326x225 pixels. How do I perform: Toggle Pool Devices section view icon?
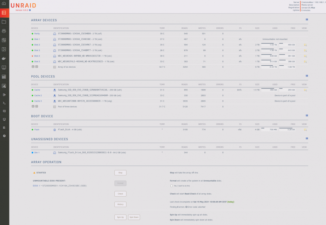pos(307,76)
